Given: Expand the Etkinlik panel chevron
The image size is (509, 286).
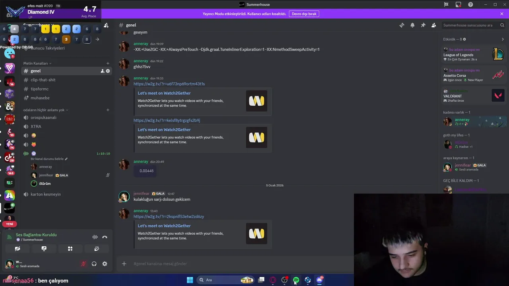Looking at the screenshot, I should 503,39.
